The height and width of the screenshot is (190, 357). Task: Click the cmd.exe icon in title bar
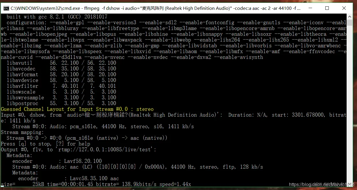point(6,8)
